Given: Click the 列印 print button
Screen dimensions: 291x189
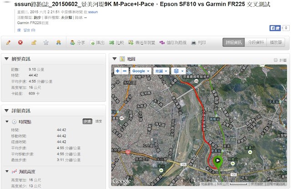Looking at the screenshot, I should click(198, 43).
